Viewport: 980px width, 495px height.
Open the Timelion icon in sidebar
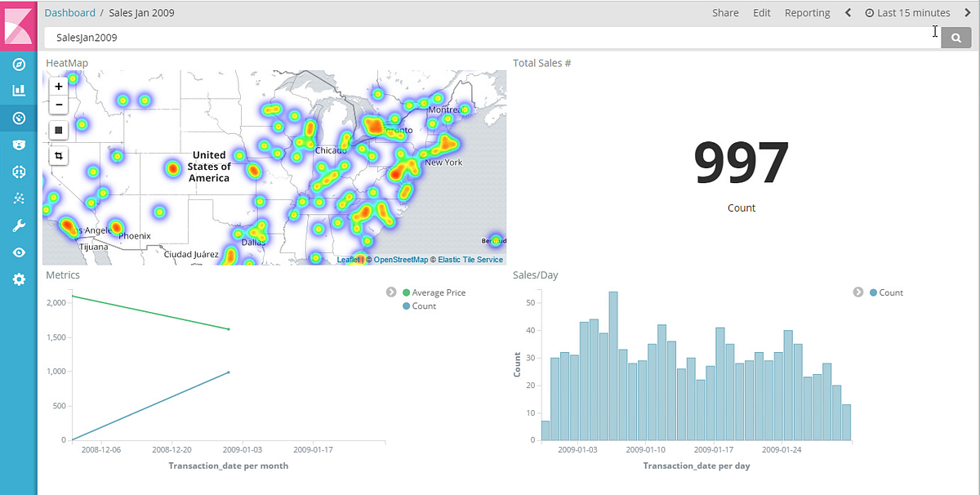click(18, 145)
